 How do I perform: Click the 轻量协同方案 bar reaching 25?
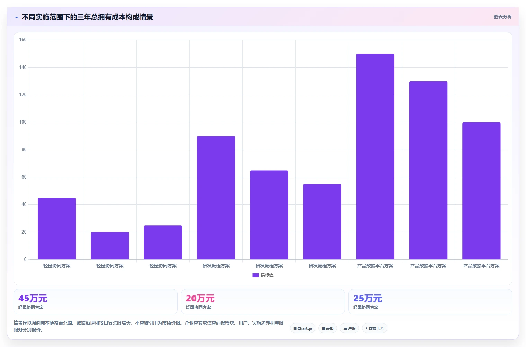point(163,242)
